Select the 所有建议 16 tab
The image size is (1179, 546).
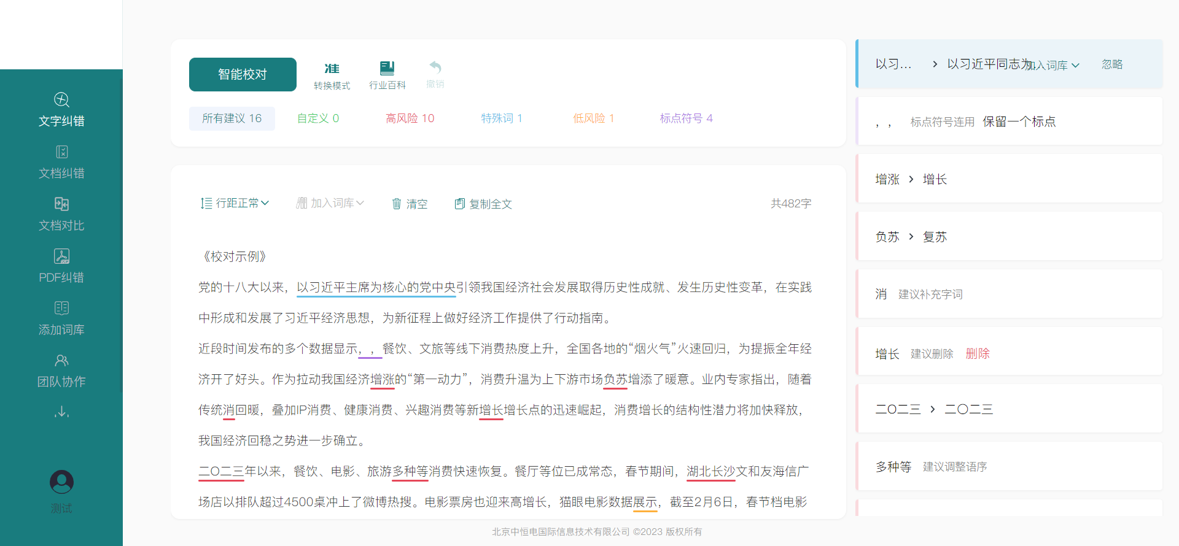click(x=232, y=118)
